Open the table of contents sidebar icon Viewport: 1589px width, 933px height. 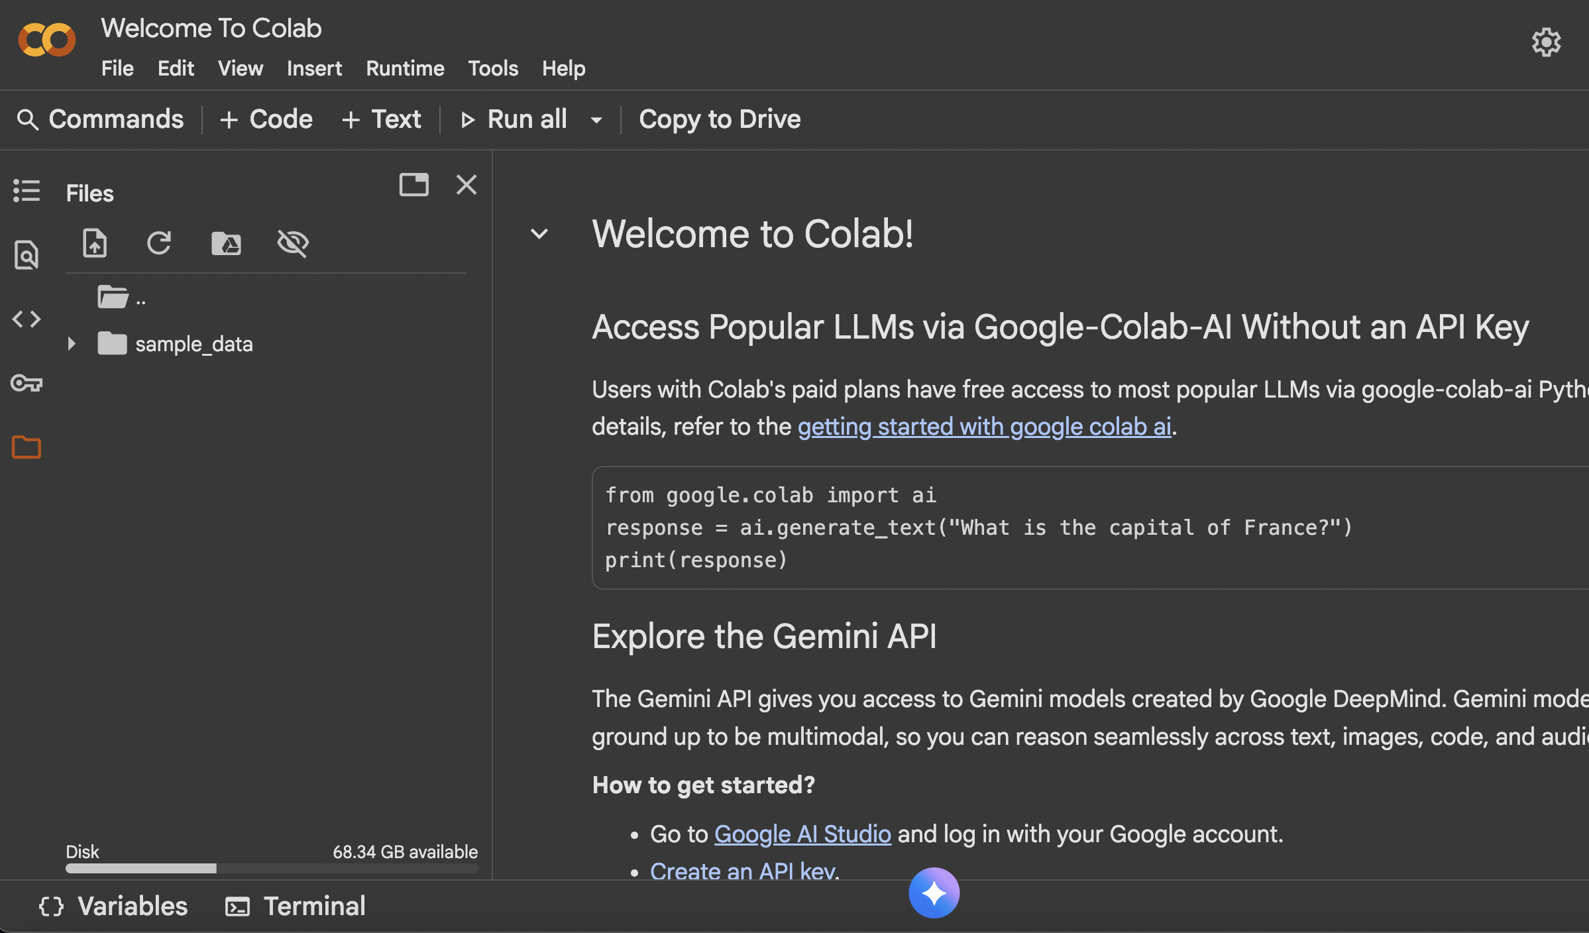(x=27, y=191)
